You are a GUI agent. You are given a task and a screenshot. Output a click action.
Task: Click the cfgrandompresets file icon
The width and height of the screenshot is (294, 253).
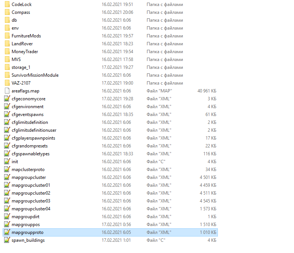pyautogui.click(x=7, y=146)
